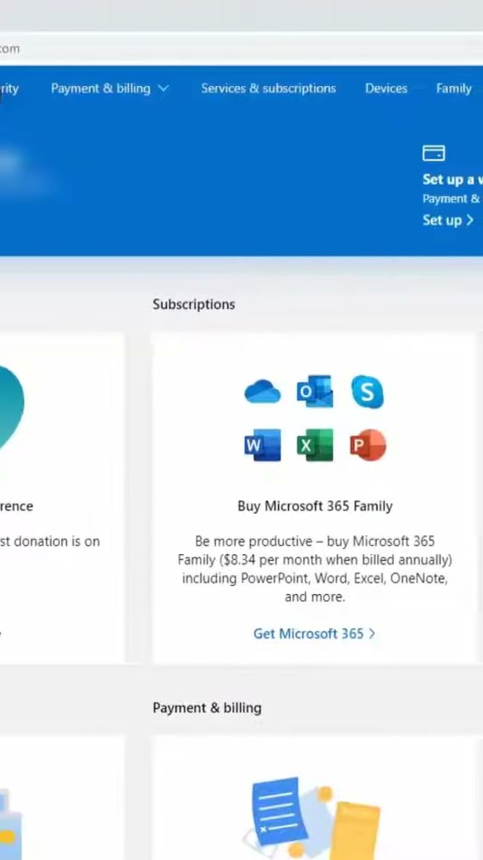Go to Services & subscriptions tab

click(x=269, y=88)
